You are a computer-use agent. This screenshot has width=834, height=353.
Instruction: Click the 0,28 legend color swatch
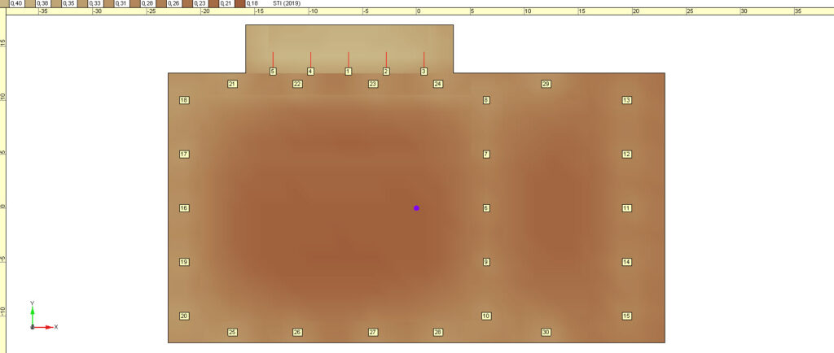pos(135,4)
